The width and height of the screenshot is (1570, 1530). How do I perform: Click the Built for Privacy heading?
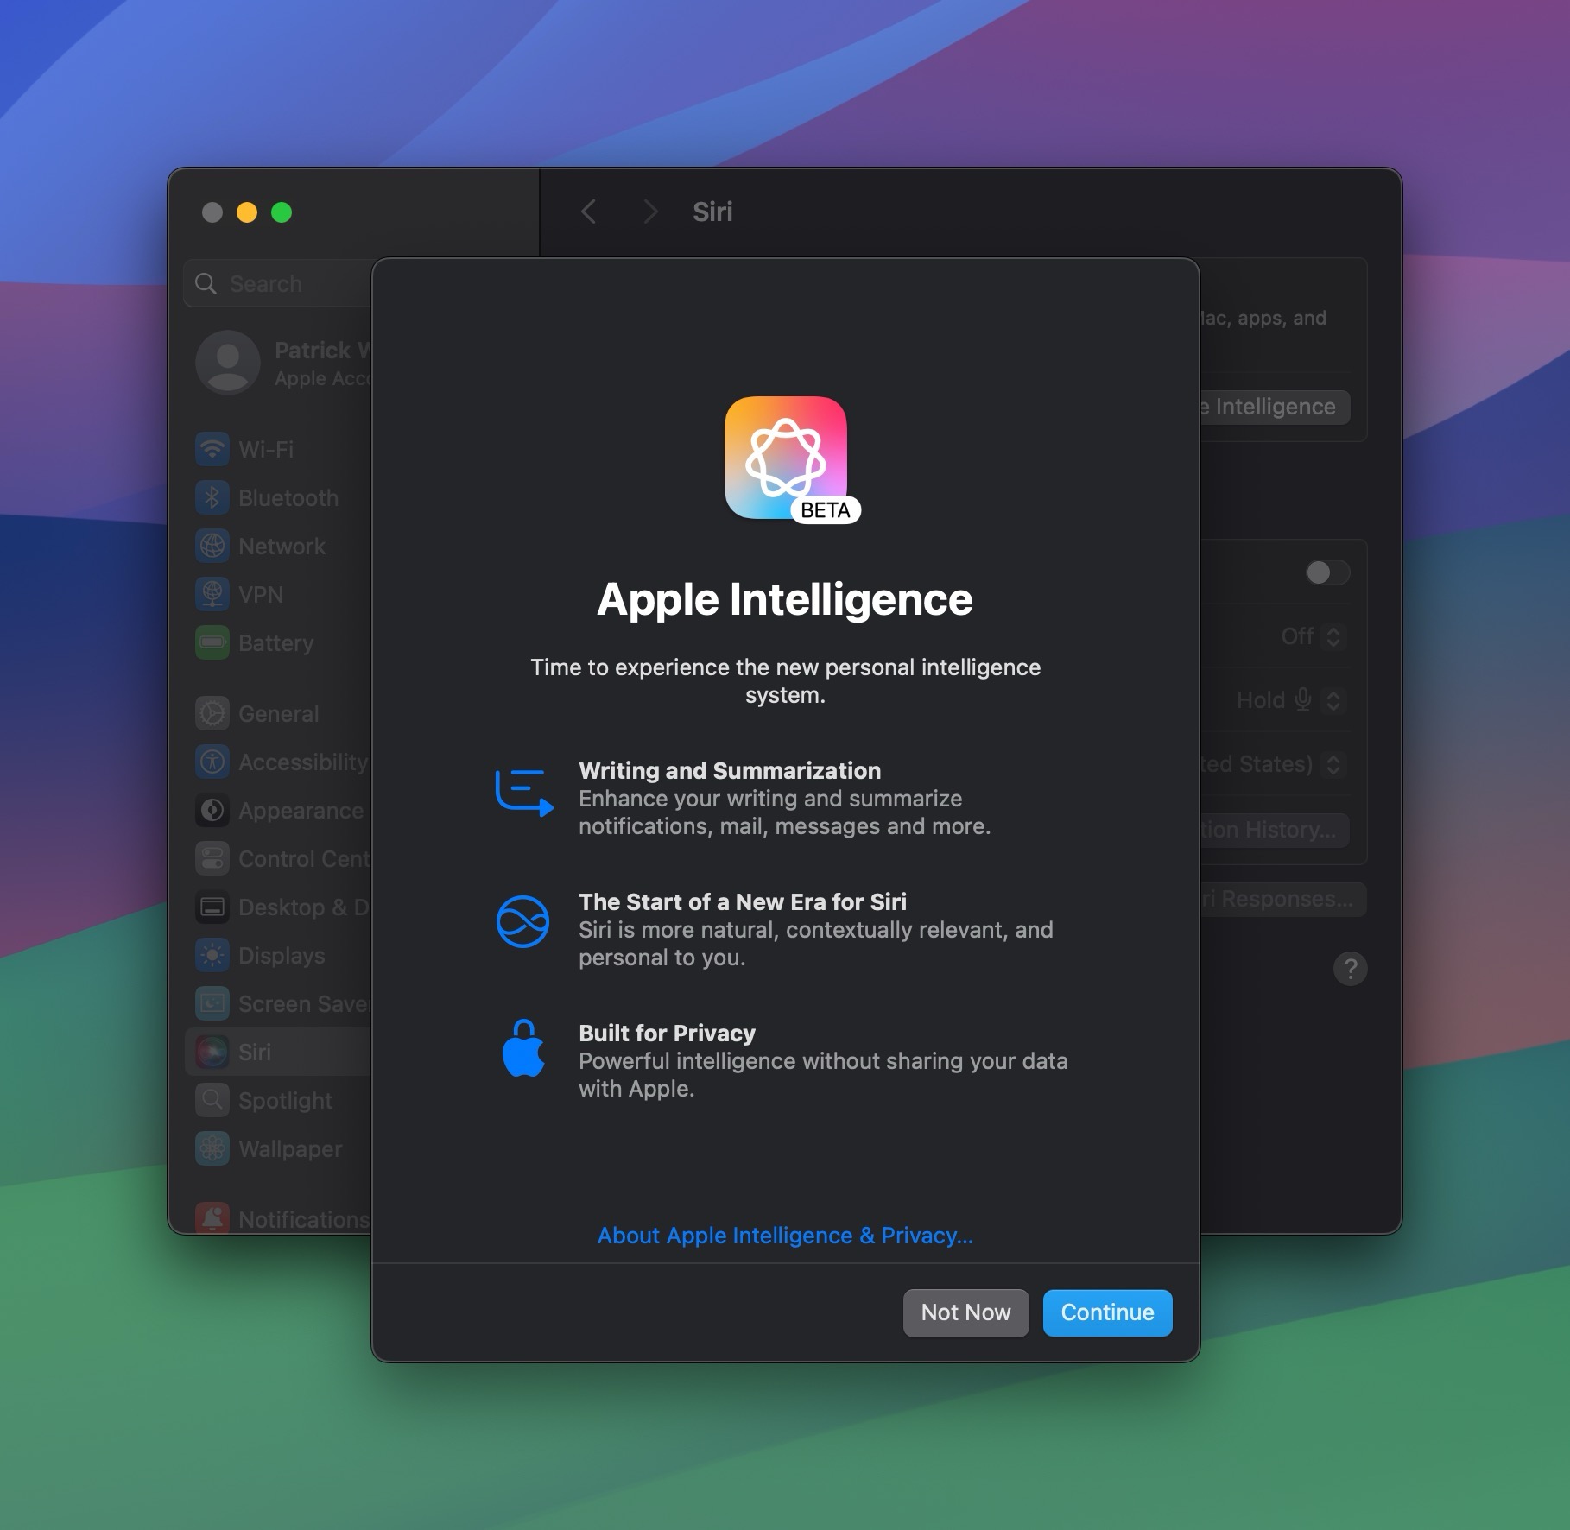[667, 1033]
